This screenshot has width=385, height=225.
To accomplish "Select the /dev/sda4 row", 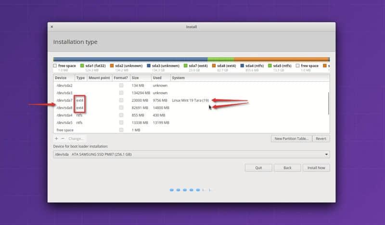I will pyautogui.click(x=192, y=115).
